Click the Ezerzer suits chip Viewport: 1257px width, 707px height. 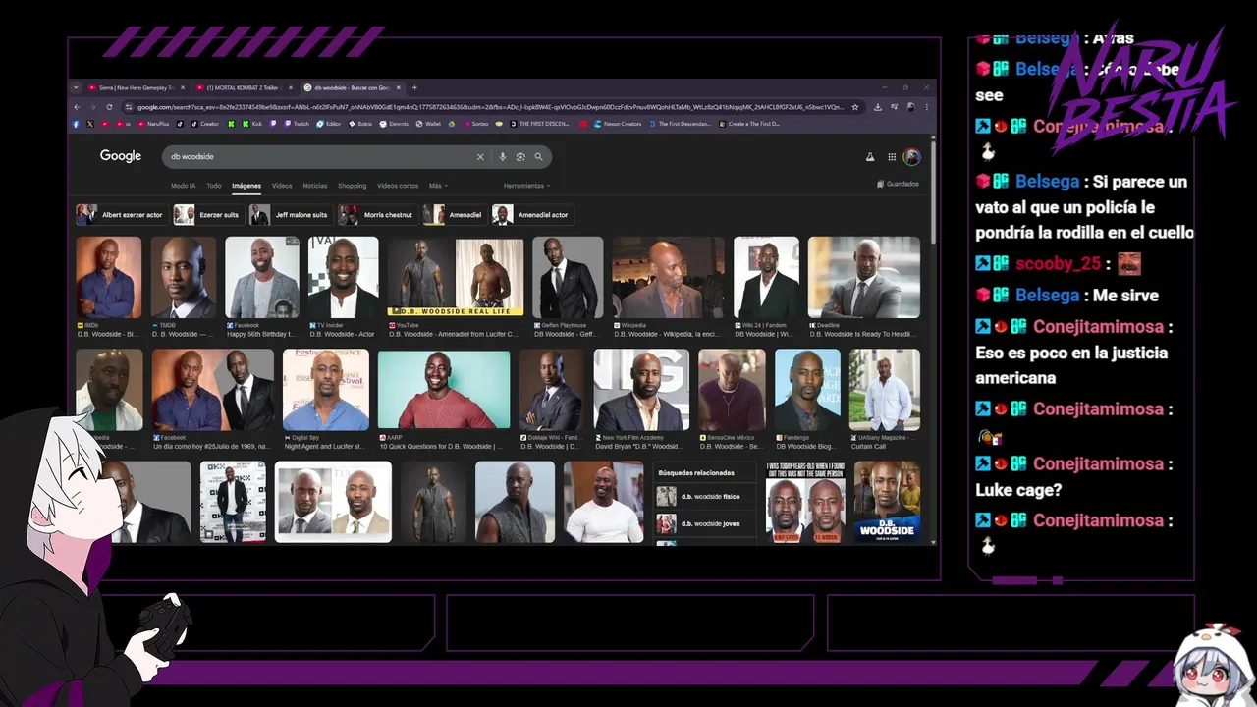[207, 215]
